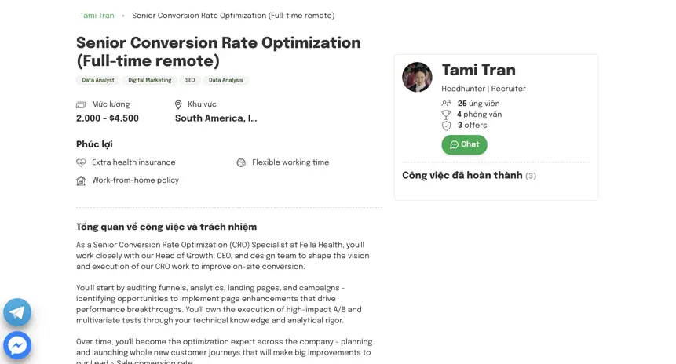Open Tami Tran's name in recruiter card
This screenshot has width=676, height=364.
pos(478,71)
